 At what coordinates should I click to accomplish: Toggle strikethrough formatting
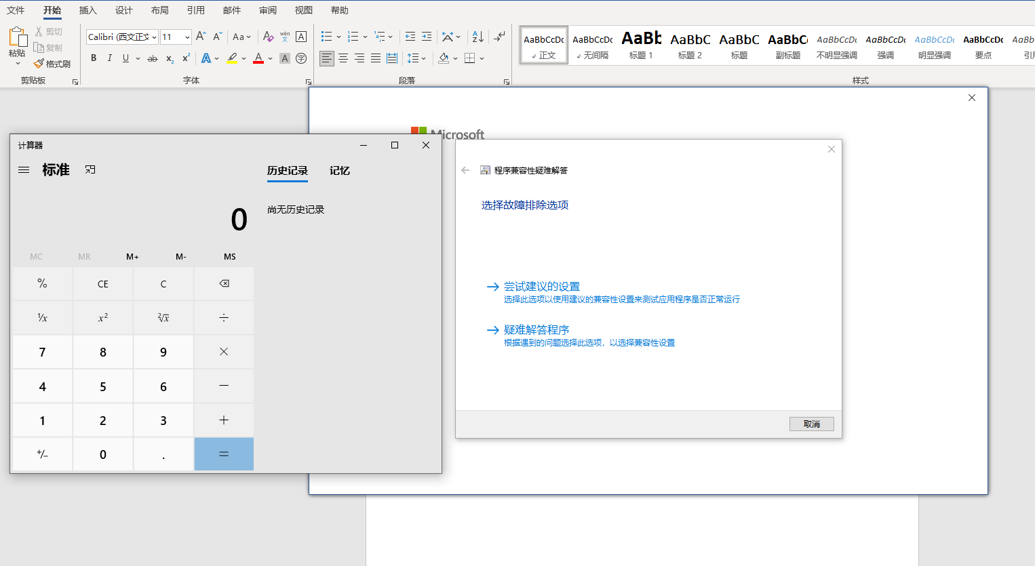[x=153, y=59]
